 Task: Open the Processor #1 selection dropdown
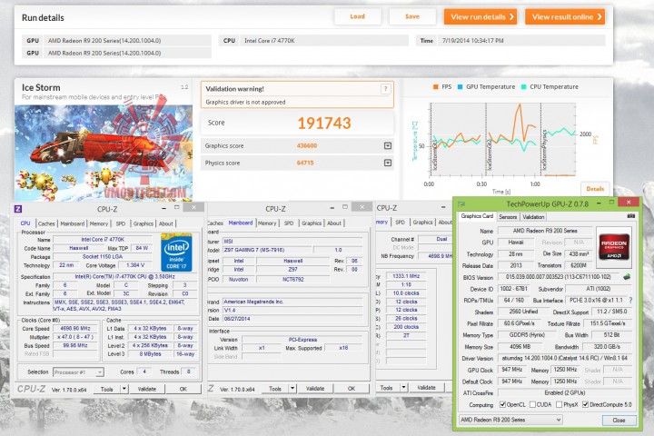[x=78, y=372]
